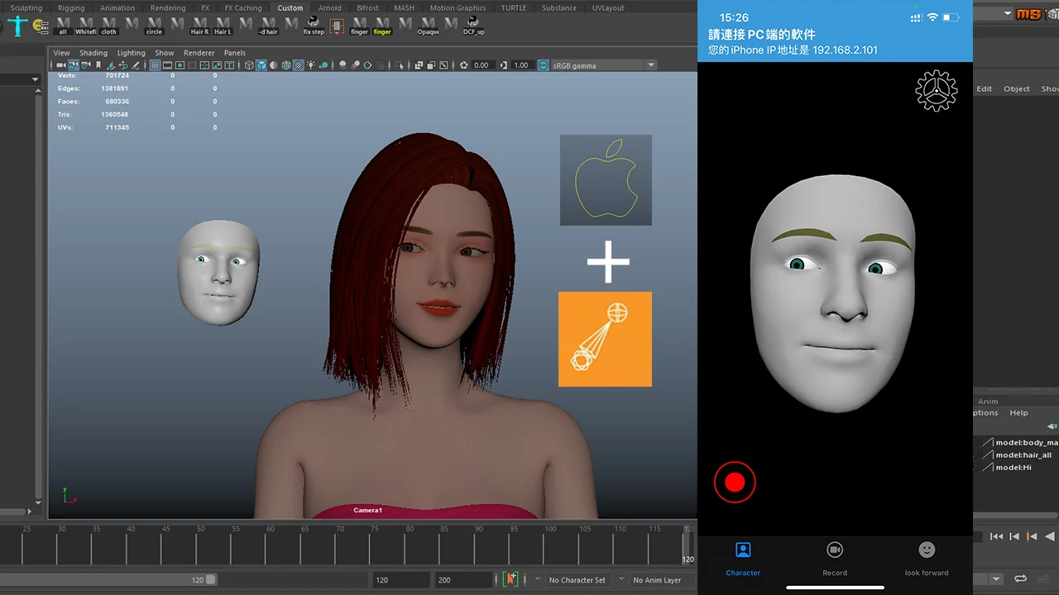Toggle visibility box for model:hair_all layer
1059x595 pixels.
pyautogui.click(x=977, y=455)
